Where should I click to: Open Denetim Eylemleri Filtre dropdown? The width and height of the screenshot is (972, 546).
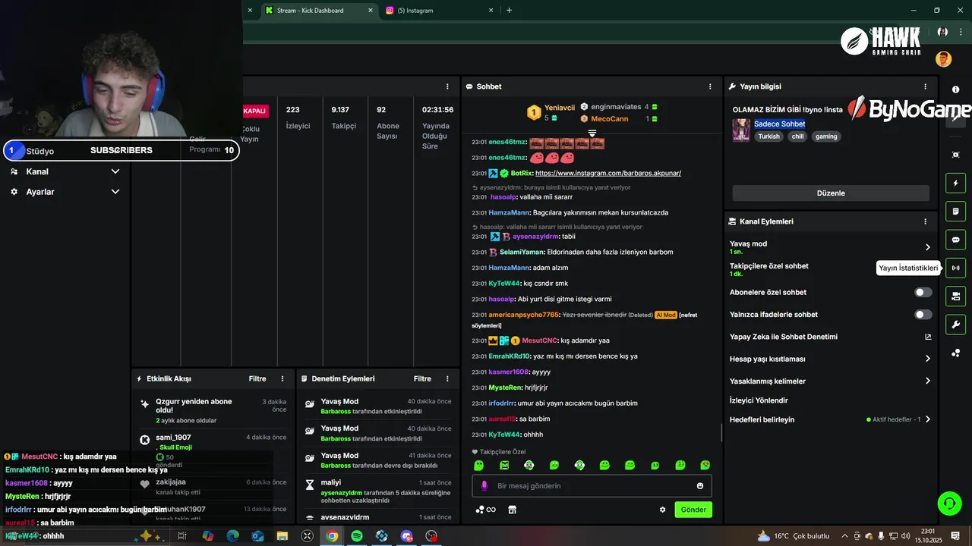[x=422, y=378]
